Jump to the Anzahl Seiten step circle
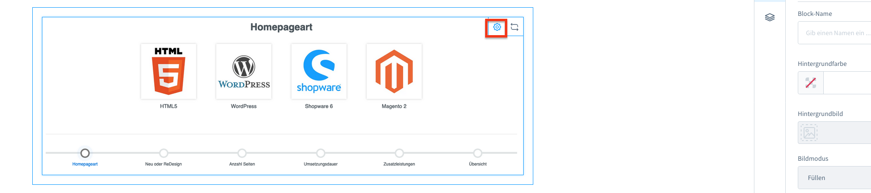Screen dimensions: 871x193 tap(242, 153)
